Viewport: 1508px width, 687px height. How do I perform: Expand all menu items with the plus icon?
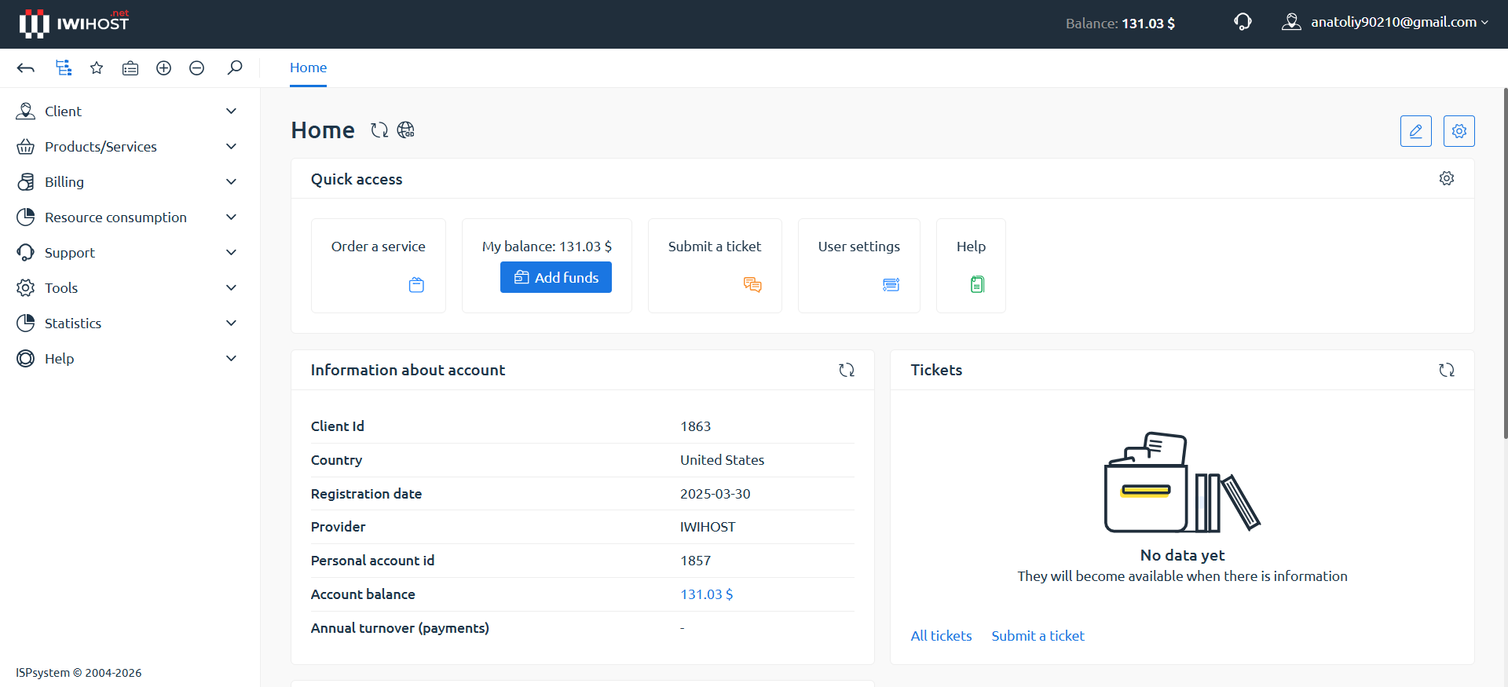pyautogui.click(x=163, y=68)
